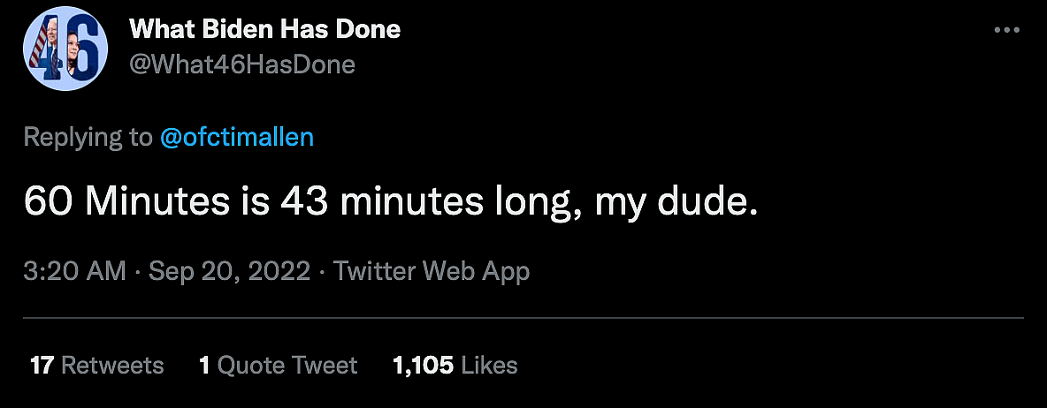View the 17 Retweets list
The height and width of the screenshot is (408, 1047).
click(x=96, y=365)
